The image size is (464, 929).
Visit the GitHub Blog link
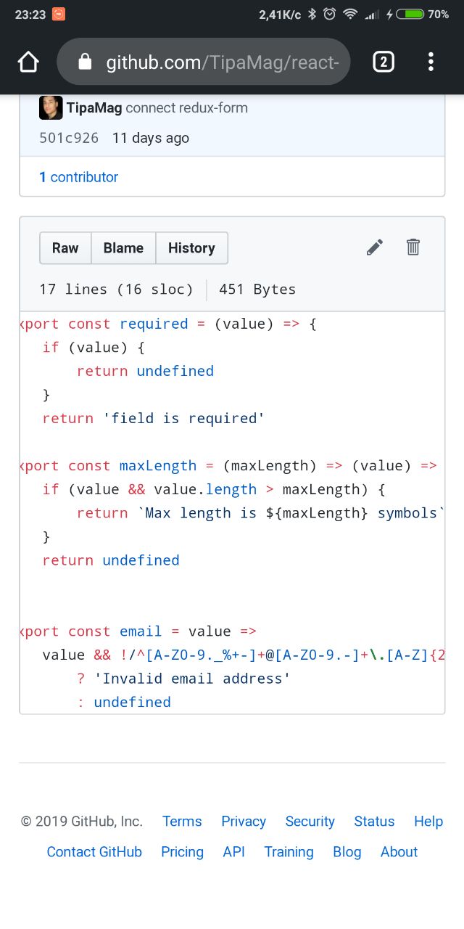pyautogui.click(x=347, y=852)
